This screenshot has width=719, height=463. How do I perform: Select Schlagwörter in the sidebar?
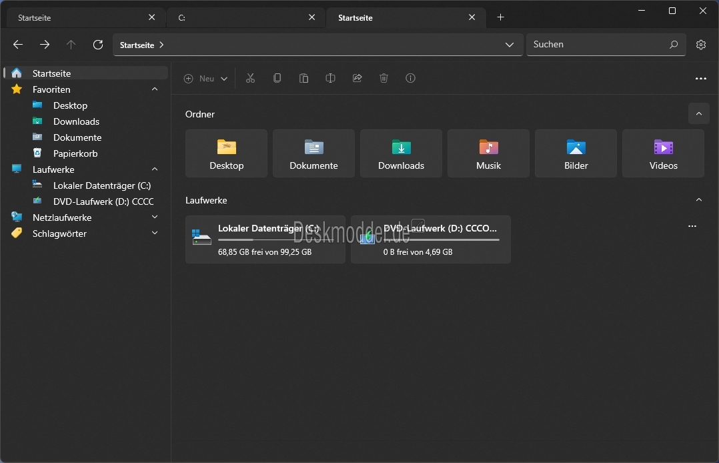tap(86, 233)
